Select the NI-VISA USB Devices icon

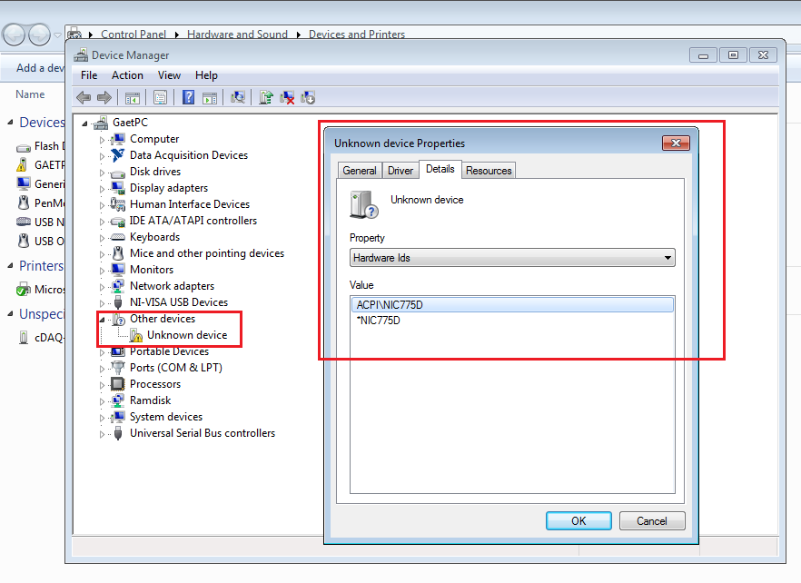(118, 302)
